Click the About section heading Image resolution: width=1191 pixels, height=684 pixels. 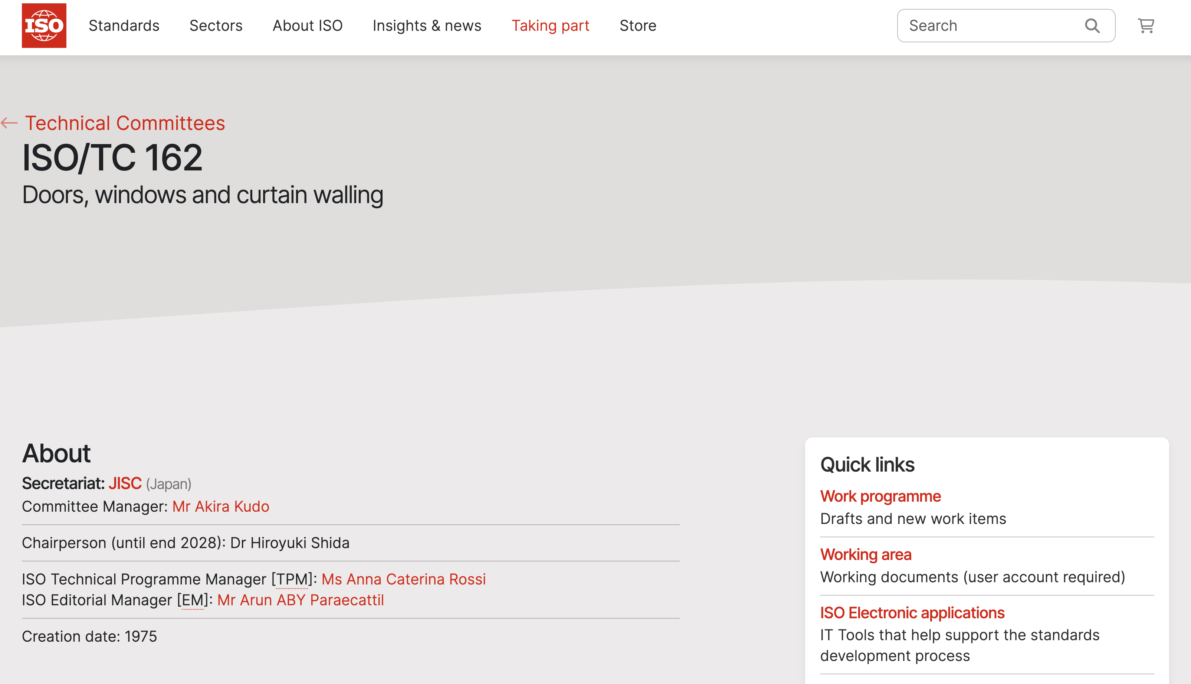(x=56, y=453)
